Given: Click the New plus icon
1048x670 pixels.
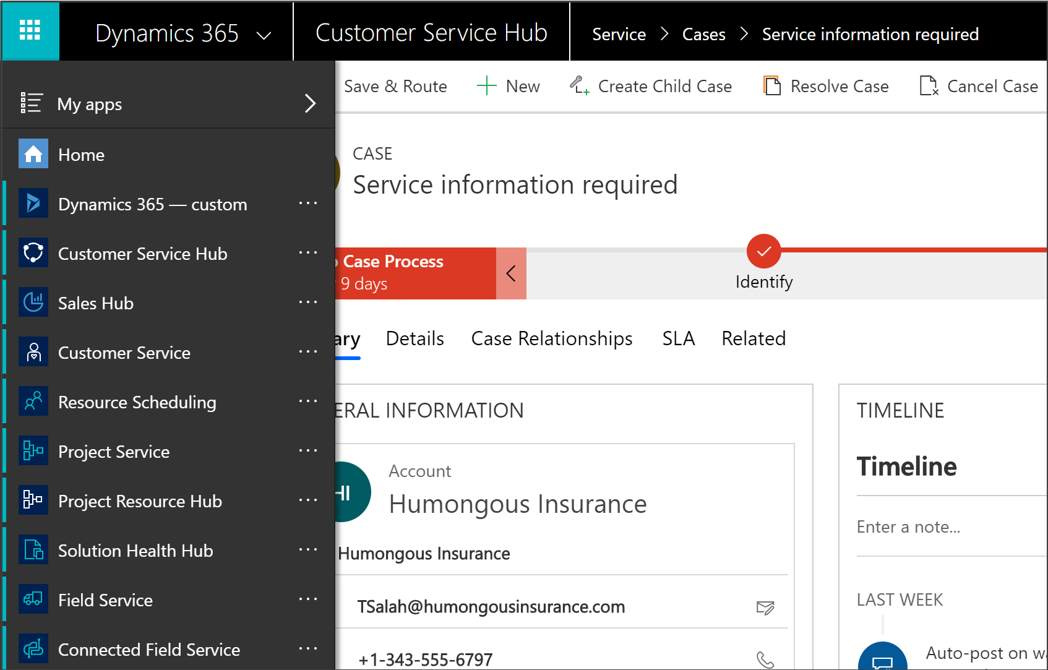Looking at the screenshot, I should click(x=487, y=85).
